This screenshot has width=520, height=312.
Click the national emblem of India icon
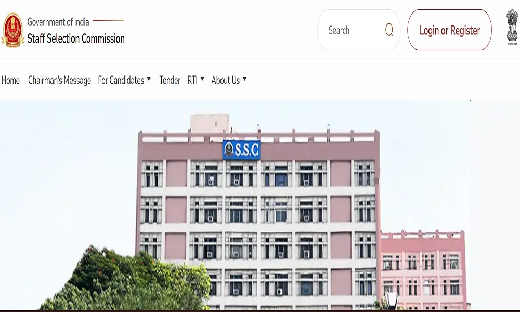(x=512, y=27)
